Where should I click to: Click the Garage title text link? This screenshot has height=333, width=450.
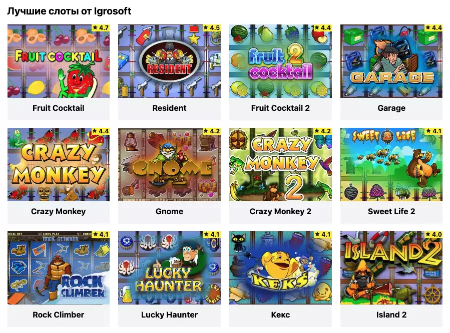point(391,108)
